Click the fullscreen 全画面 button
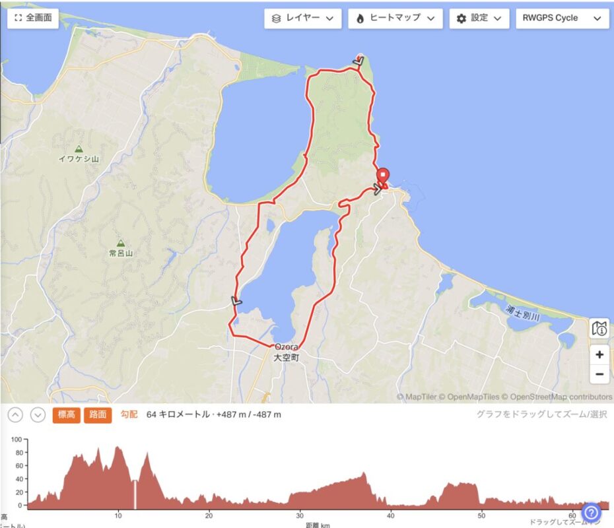614x528 pixels. coord(33,18)
